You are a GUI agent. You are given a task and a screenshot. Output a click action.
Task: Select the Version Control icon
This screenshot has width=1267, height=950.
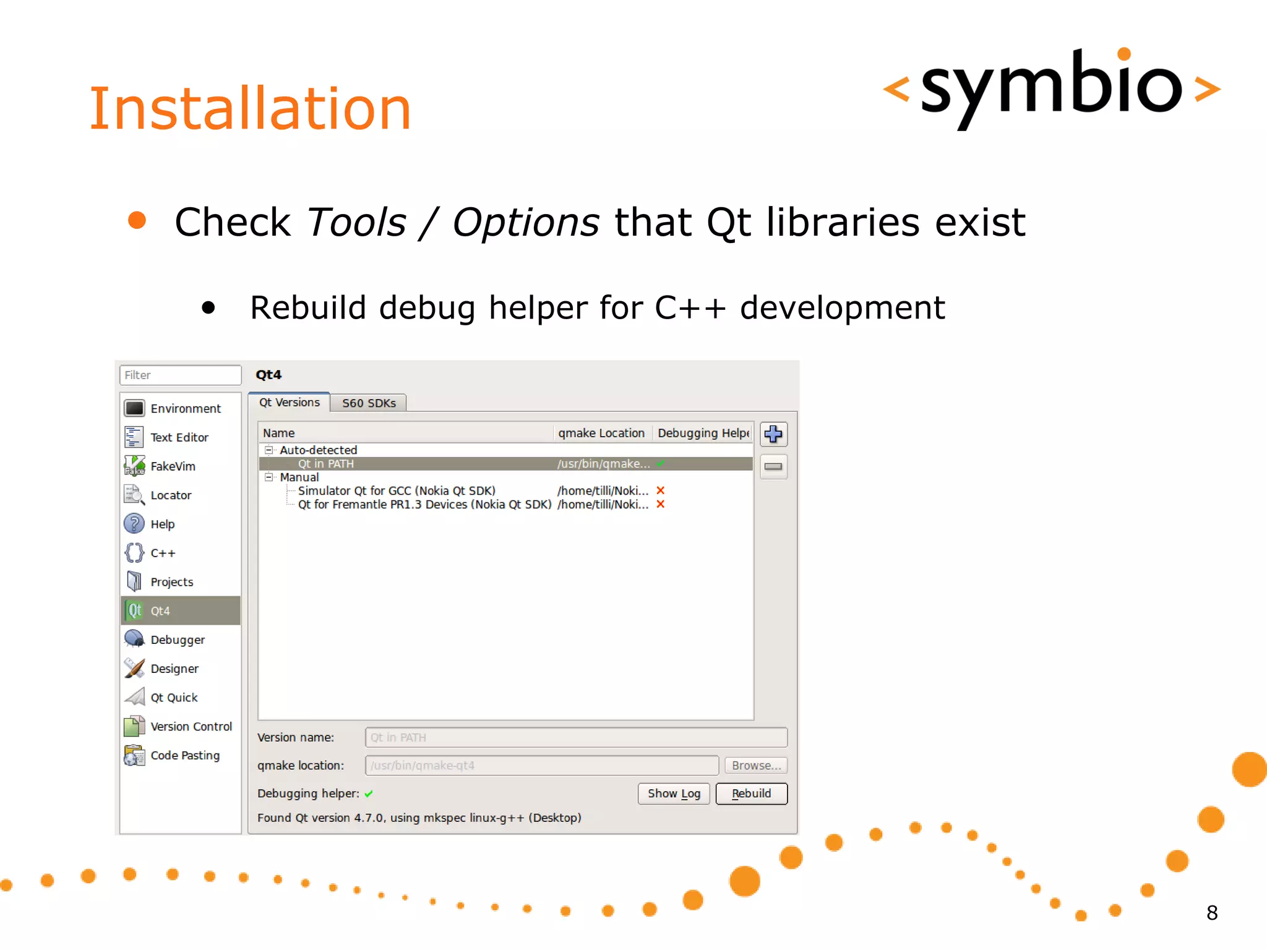click(134, 726)
